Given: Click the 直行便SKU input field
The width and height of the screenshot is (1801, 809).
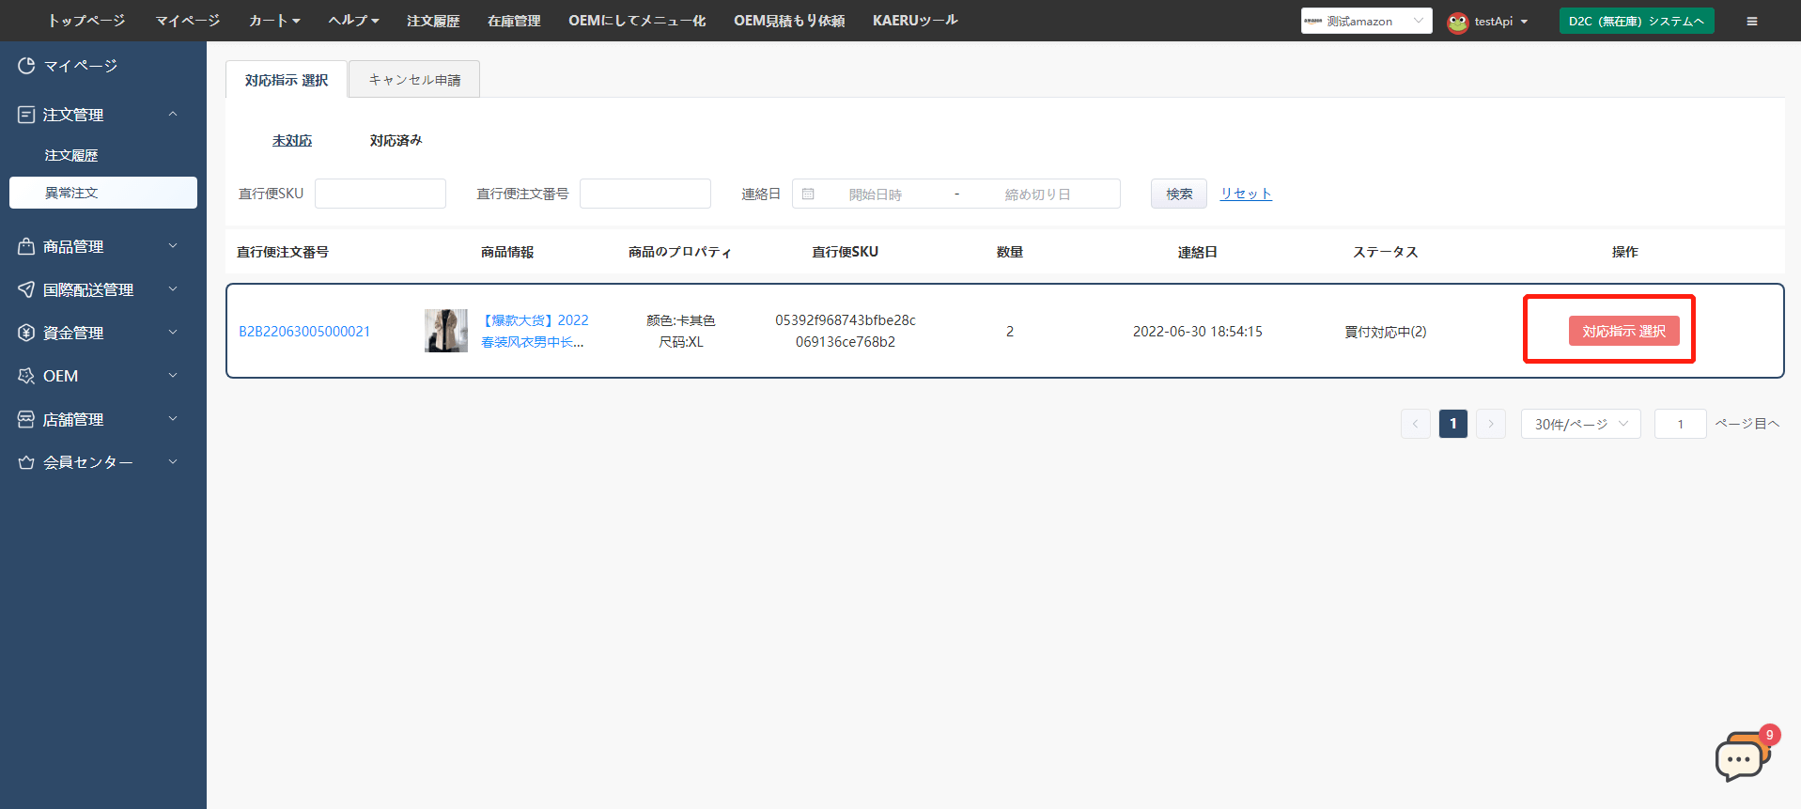Looking at the screenshot, I should [380, 194].
